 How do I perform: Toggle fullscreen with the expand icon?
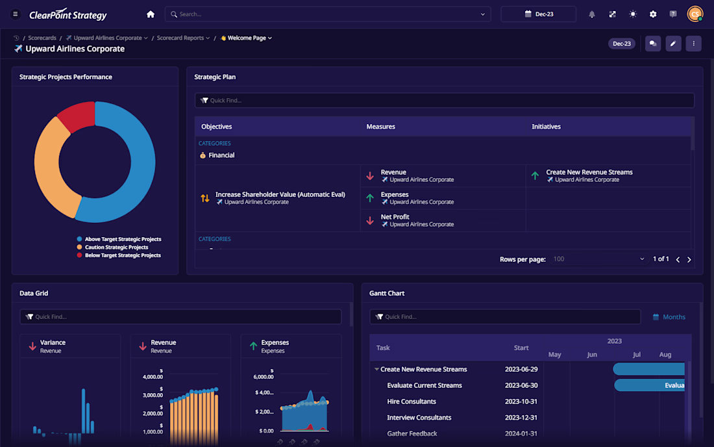coord(612,14)
